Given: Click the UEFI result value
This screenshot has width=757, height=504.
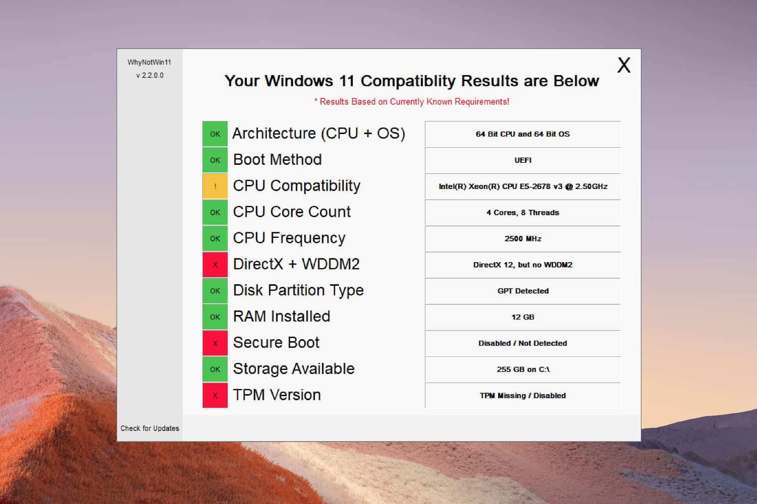Looking at the screenshot, I should (x=523, y=160).
